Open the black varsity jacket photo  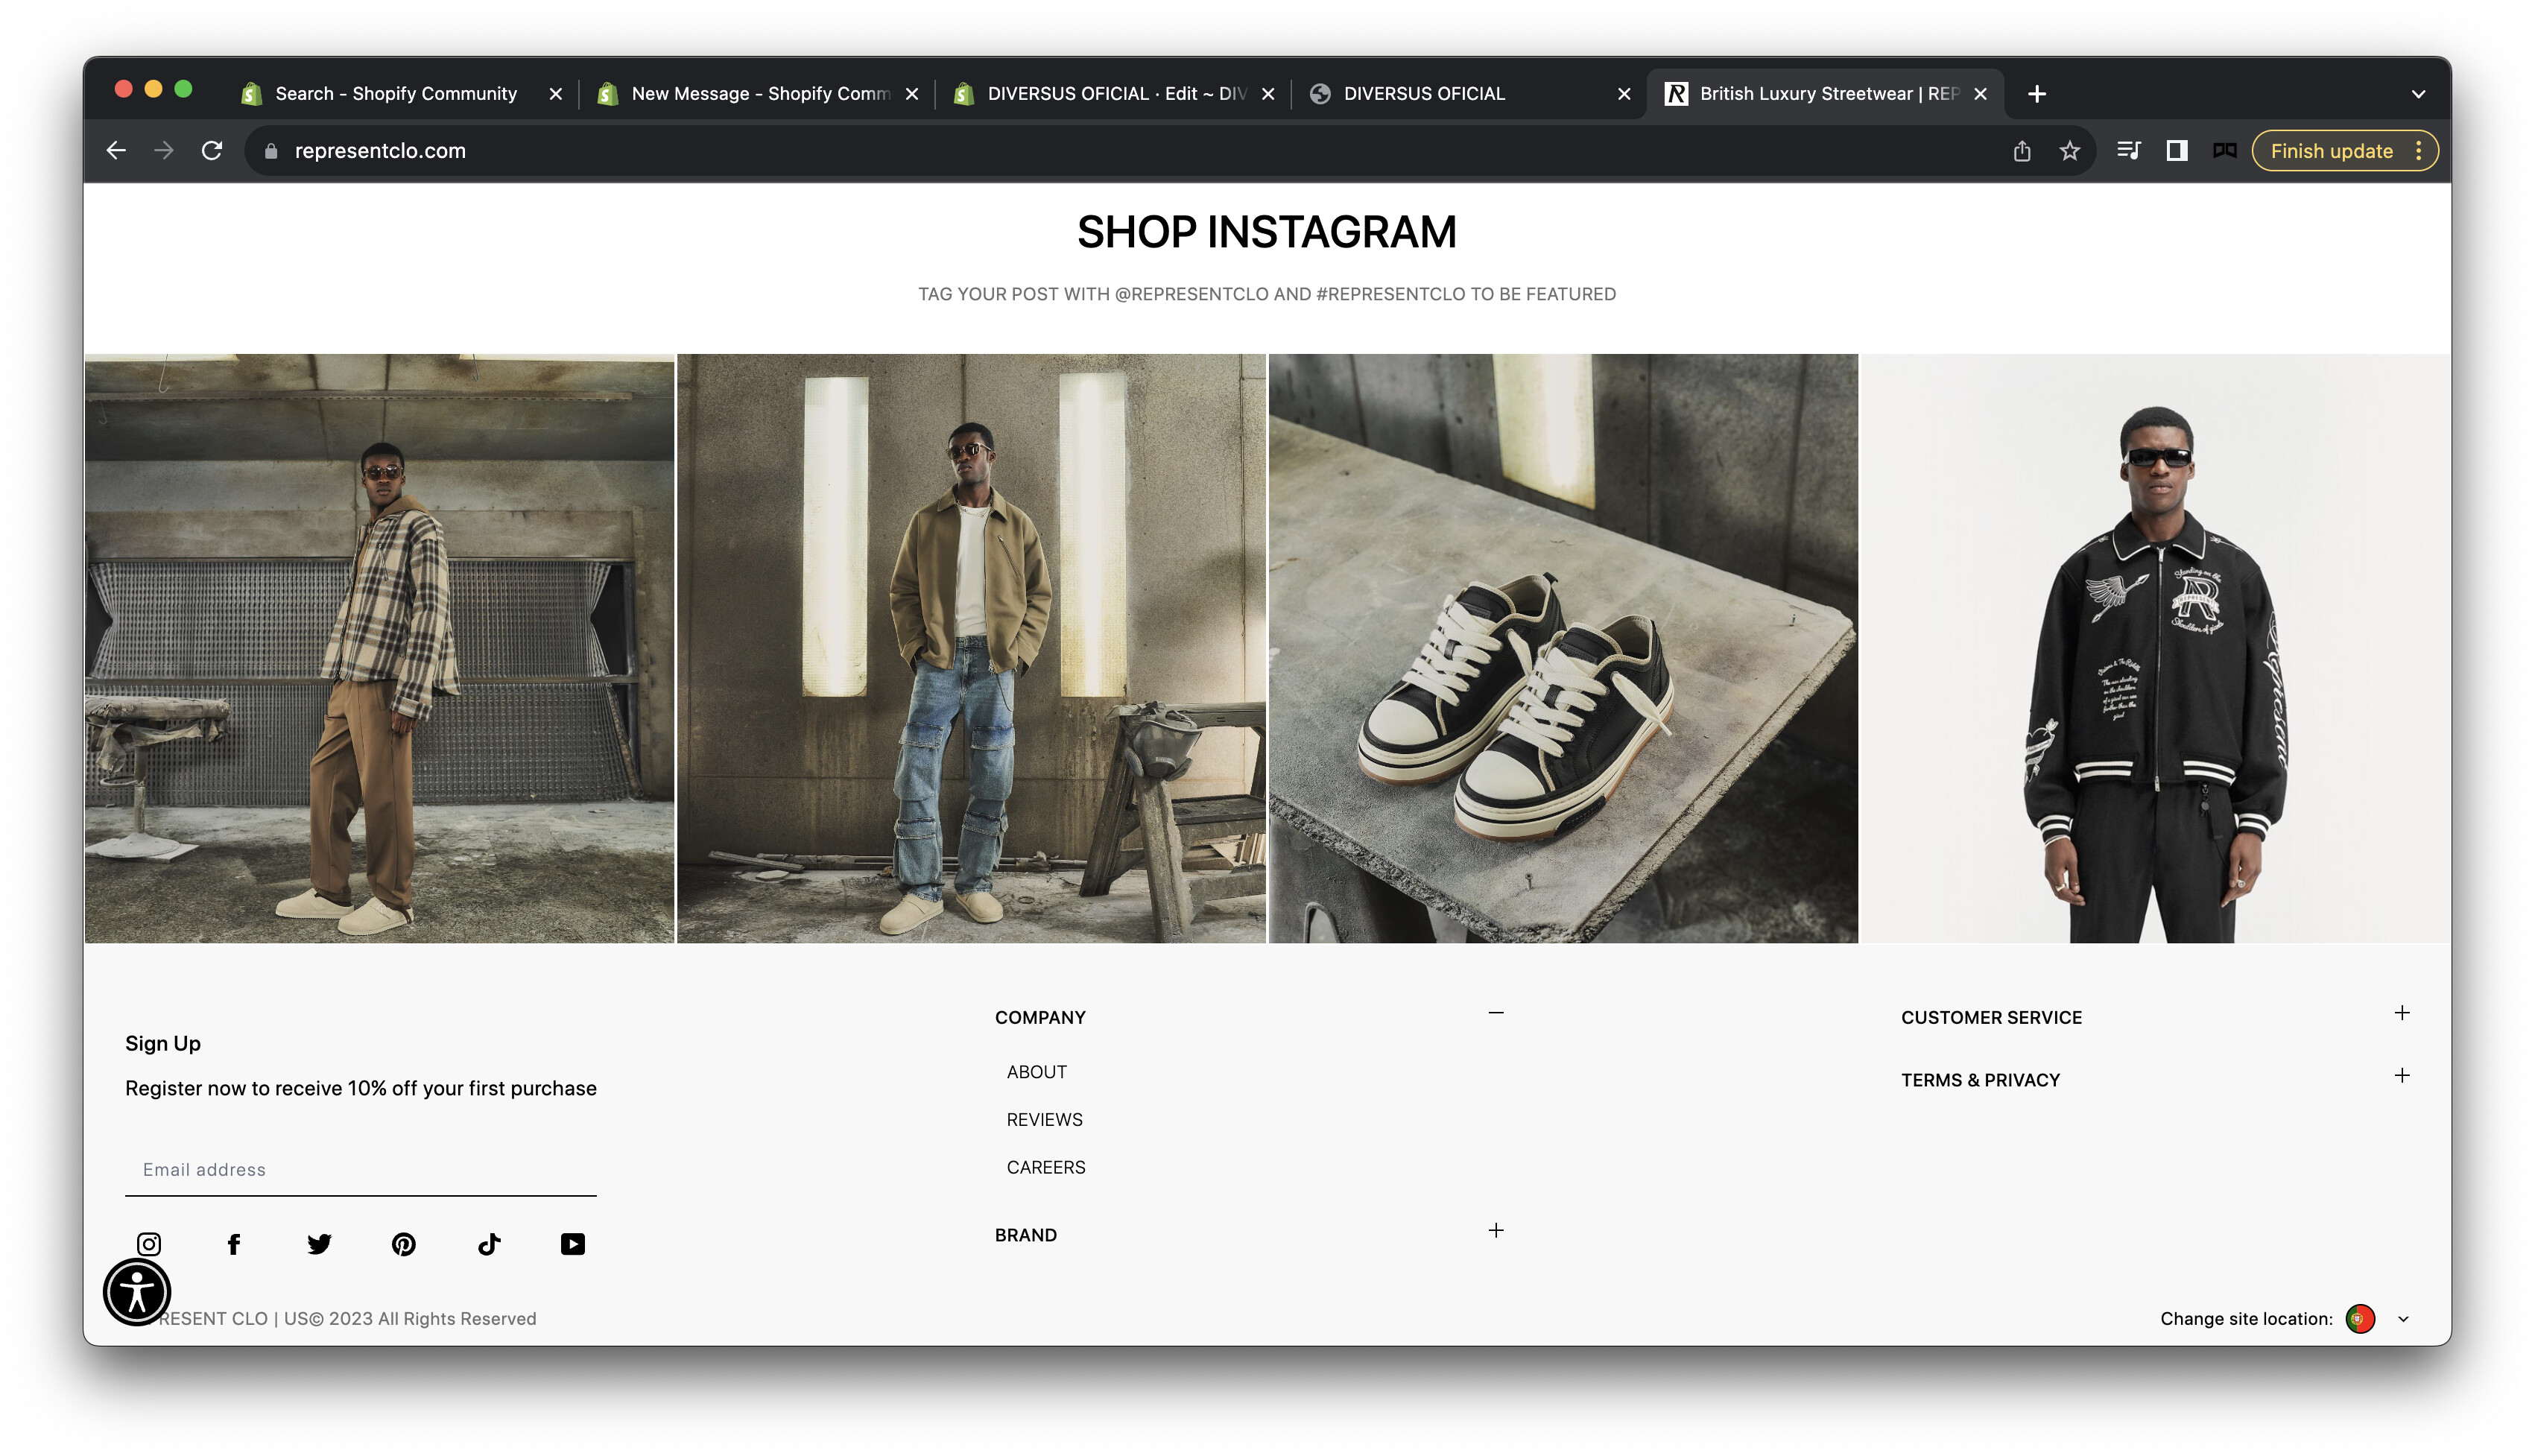click(2155, 648)
